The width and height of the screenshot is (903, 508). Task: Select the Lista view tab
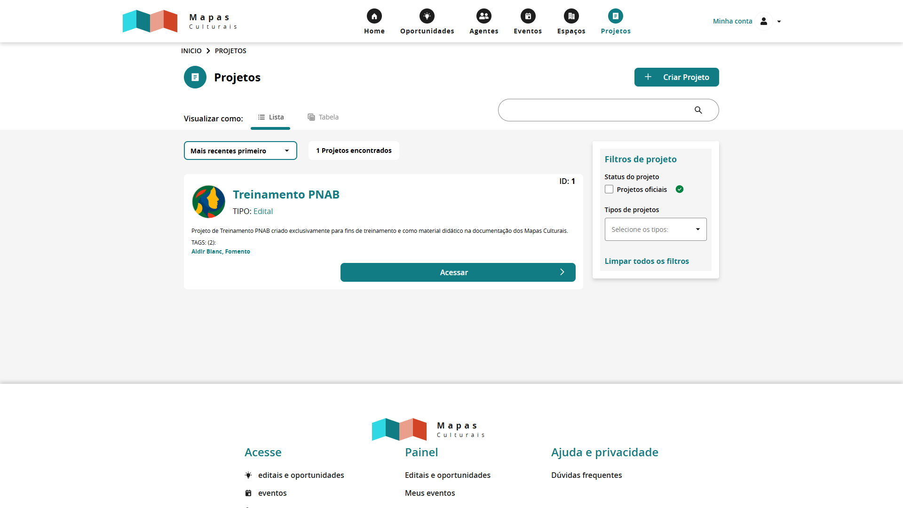[x=270, y=117]
